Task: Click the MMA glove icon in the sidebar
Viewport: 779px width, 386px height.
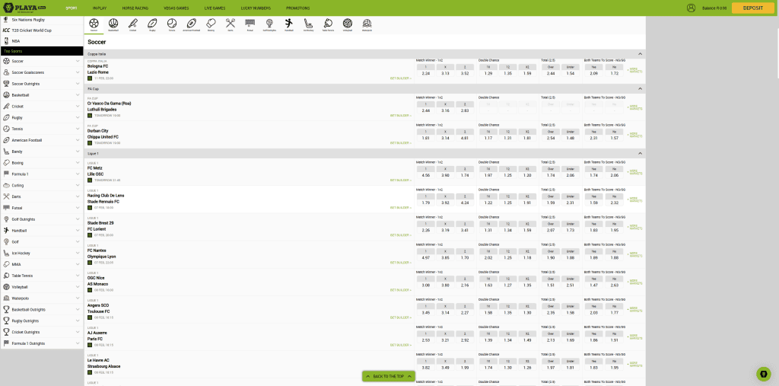Action: point(6,265)
